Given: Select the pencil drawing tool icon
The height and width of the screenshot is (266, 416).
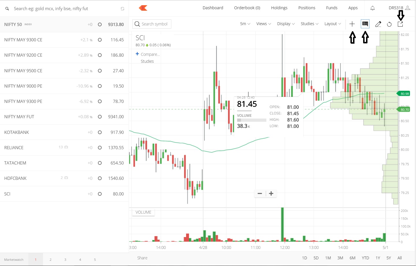Looking at the screenshot, I should click(378, 24).
